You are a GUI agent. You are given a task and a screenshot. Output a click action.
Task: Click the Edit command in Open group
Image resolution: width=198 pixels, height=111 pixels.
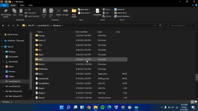[x=106, y=13]
